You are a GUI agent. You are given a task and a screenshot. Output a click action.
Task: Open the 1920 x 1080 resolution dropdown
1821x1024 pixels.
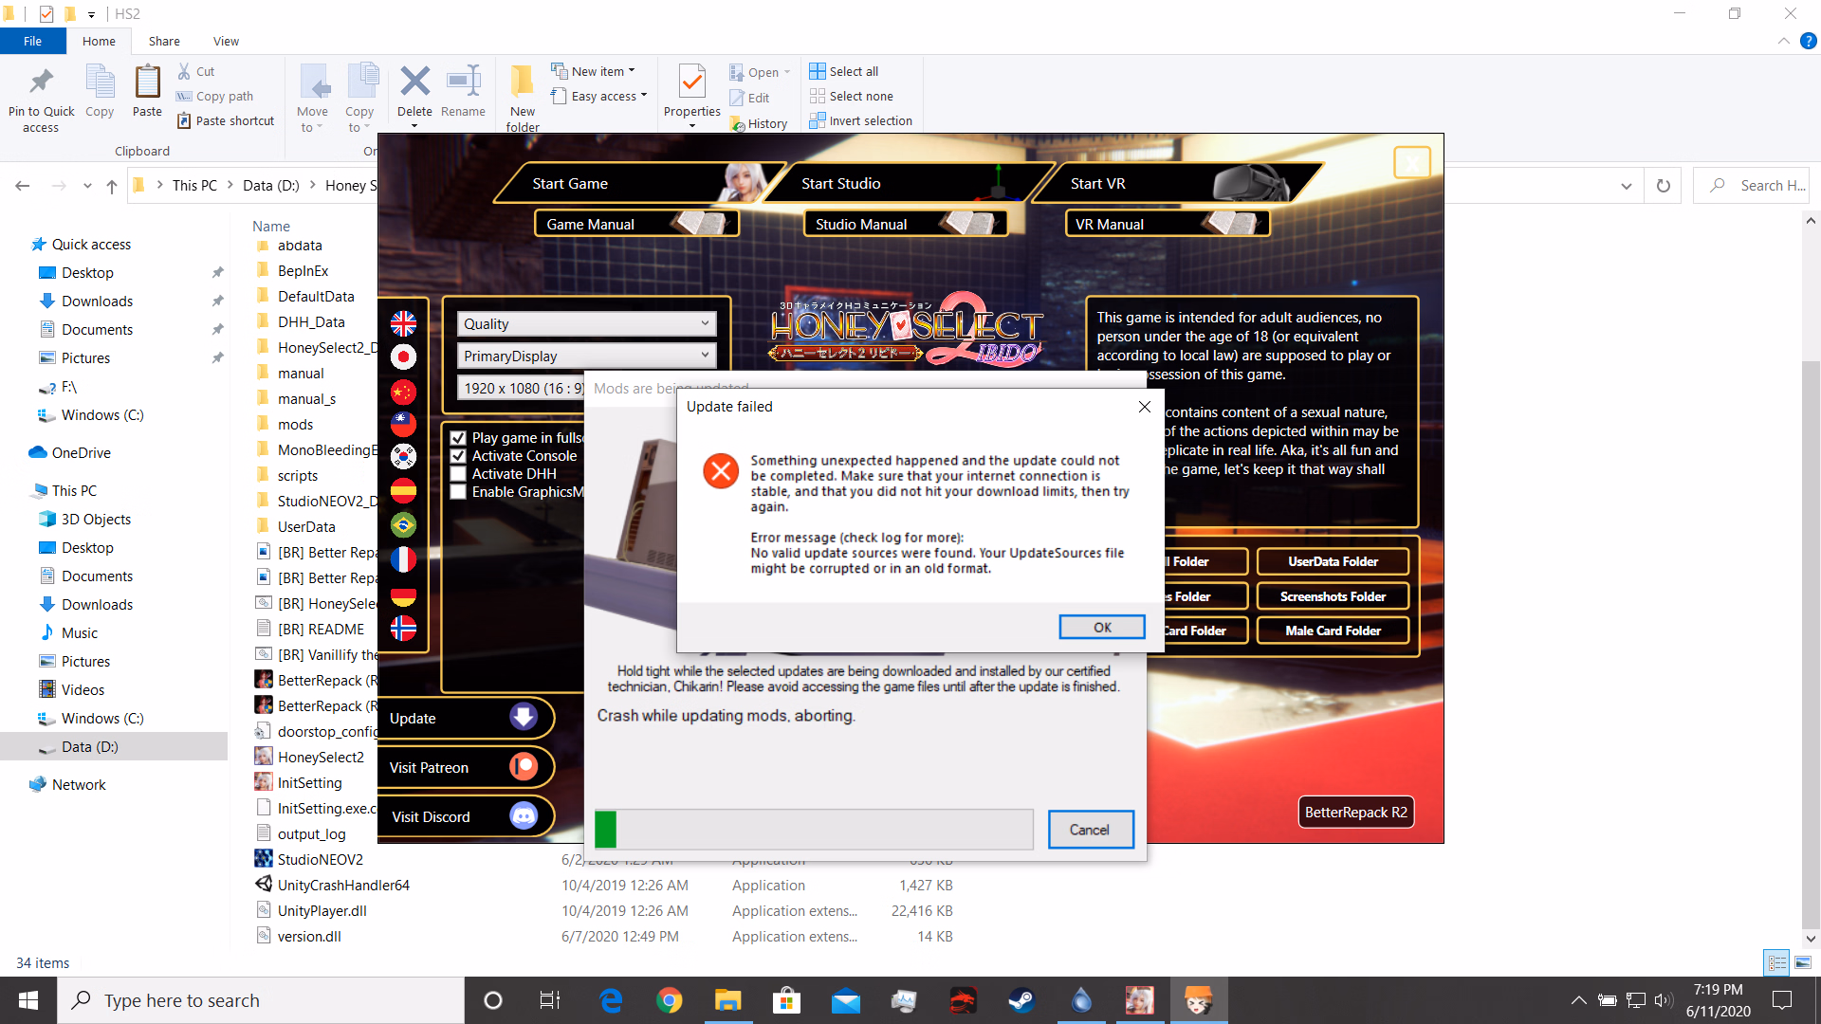pos(522,388)
